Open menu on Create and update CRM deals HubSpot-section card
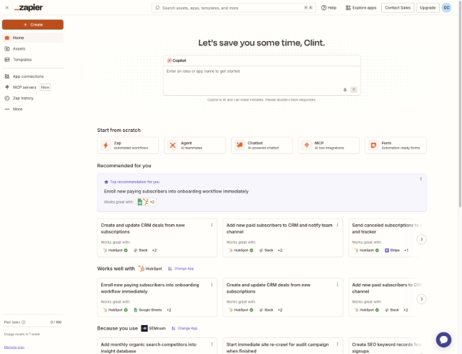462x354 pixels. click(337, 285)
